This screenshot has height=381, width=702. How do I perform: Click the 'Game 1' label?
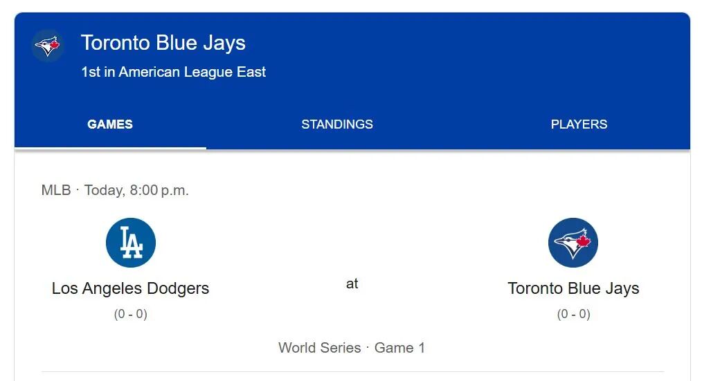click(x=399, y=348)
